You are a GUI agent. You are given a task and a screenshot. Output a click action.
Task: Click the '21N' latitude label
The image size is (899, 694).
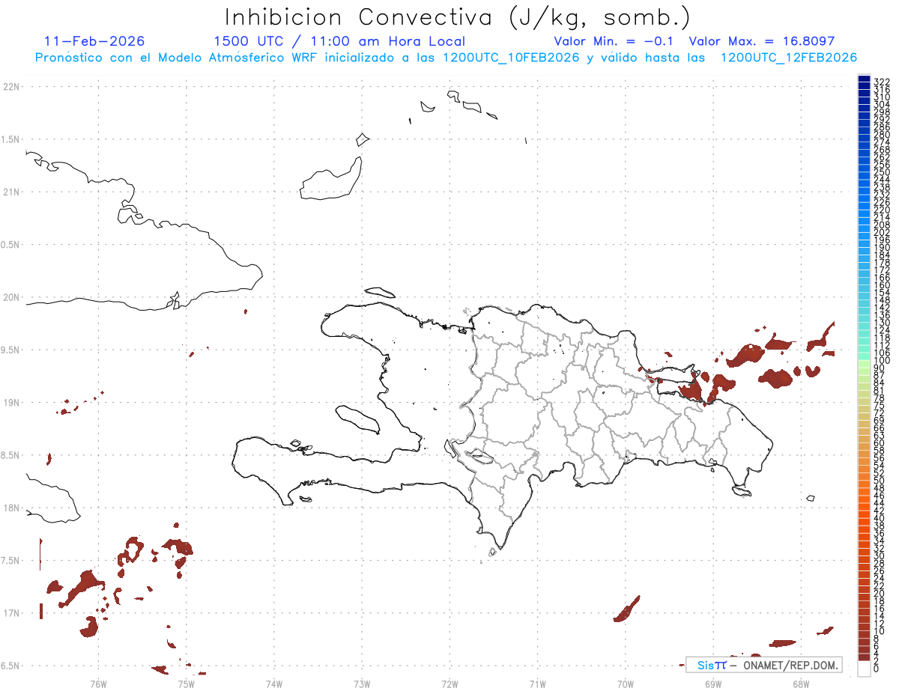11,192
